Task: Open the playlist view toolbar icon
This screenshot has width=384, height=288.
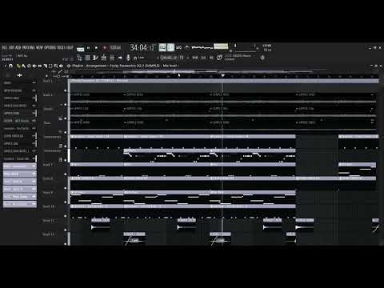Action: click(79, 58)
